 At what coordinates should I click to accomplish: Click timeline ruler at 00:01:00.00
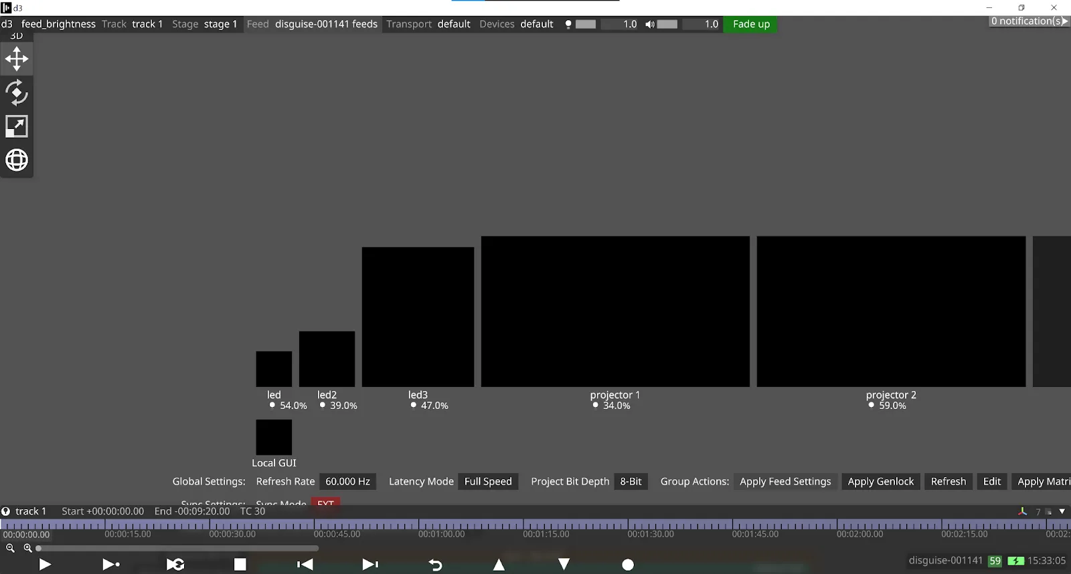pos(441,534)
